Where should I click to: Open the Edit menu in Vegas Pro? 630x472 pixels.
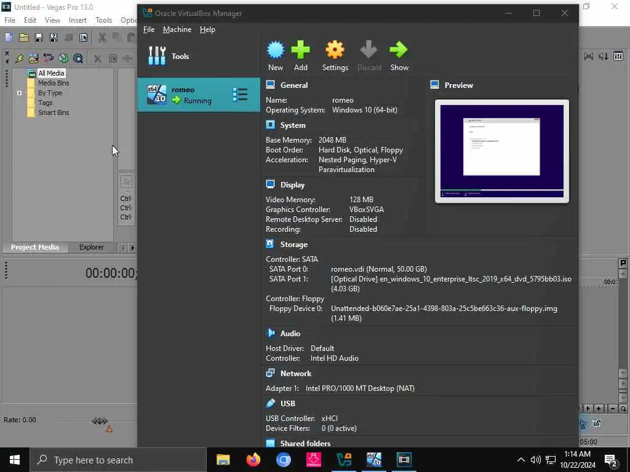(x=30, y=20)
